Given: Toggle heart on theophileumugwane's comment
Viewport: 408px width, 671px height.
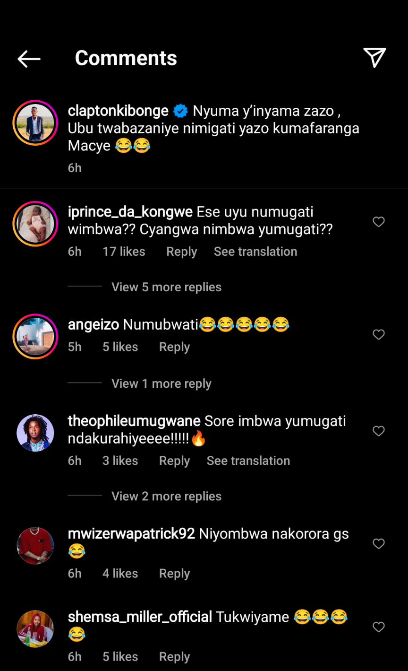Looking at the screenshot, I should click(379, 431).
